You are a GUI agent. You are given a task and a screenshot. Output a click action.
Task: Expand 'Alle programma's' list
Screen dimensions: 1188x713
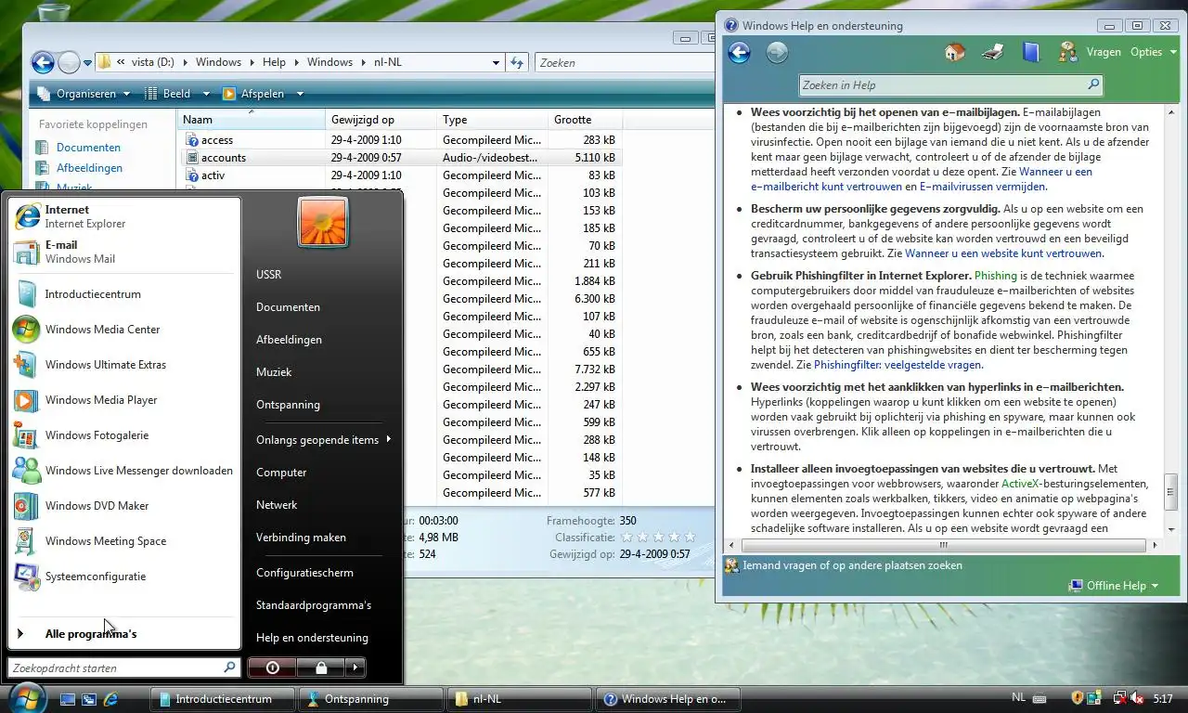click(124, 634)
